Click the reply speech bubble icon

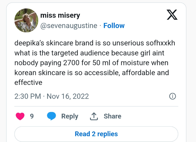click(x=52, y=116)
